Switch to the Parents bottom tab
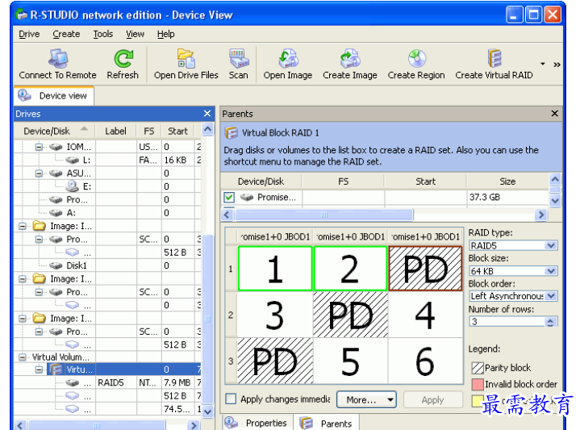This screenshot has height=430, width=580. tap(326, 423)
